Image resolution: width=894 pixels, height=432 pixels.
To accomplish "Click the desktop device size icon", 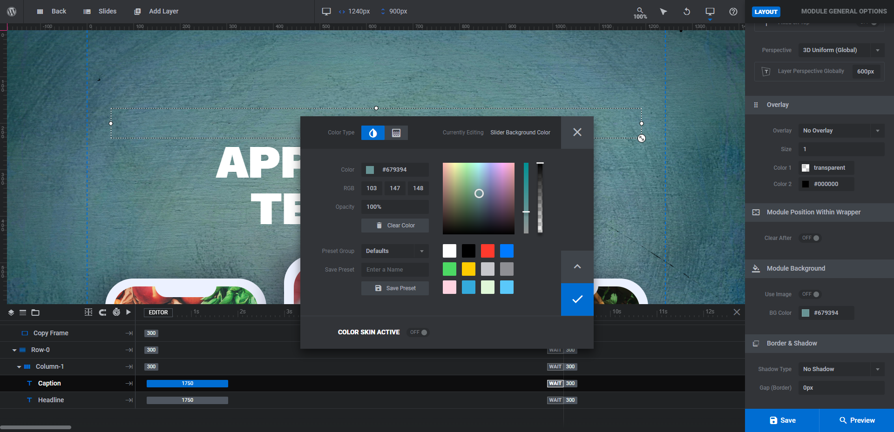I will [326, 11].
